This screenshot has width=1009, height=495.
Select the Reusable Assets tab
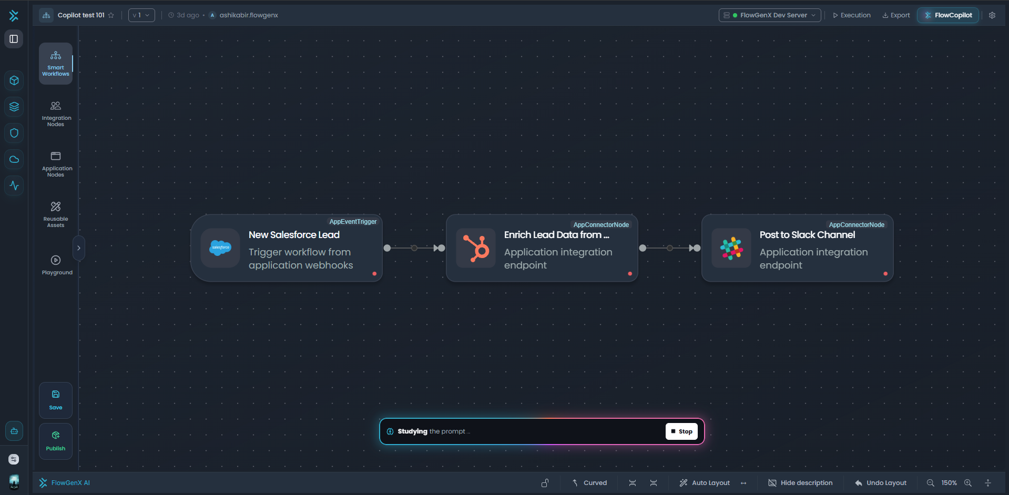coord(56,215)
